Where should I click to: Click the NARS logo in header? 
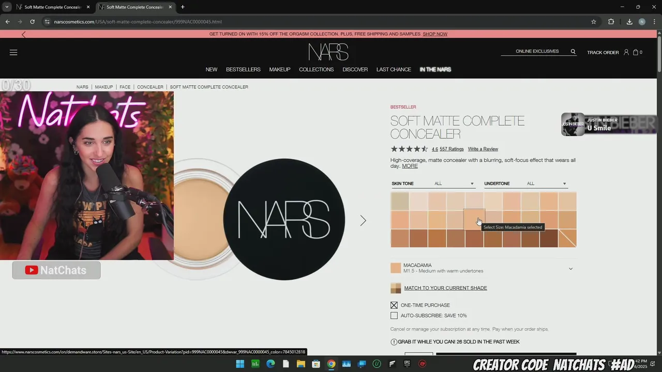coord(328,52)
